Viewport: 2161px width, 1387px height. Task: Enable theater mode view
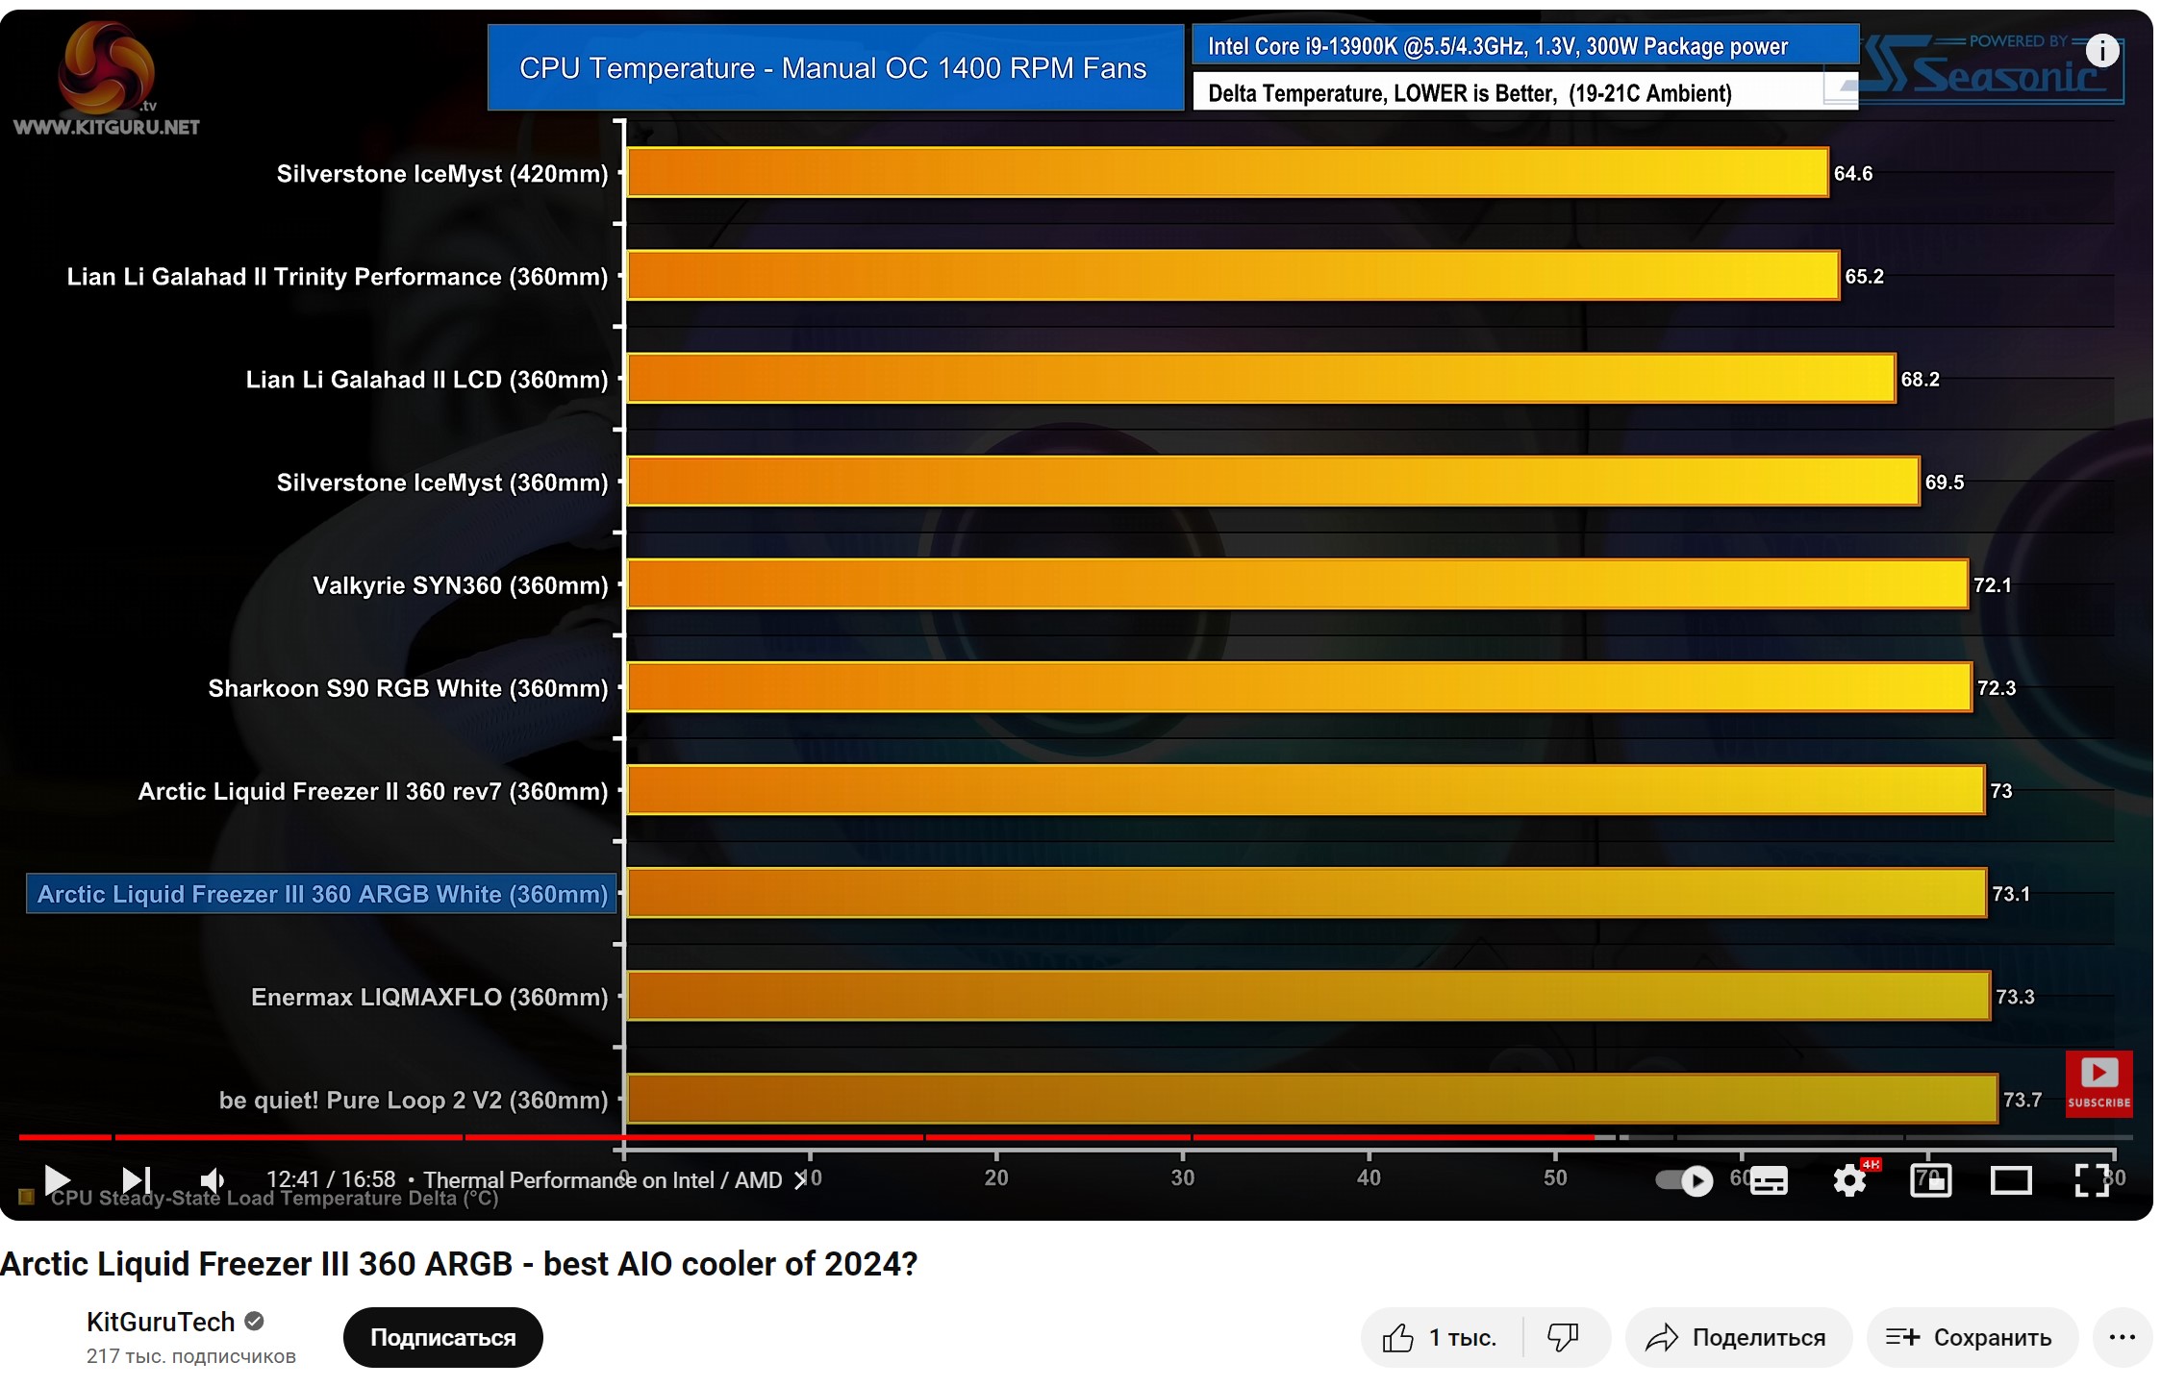[x=2010, y=1180]
